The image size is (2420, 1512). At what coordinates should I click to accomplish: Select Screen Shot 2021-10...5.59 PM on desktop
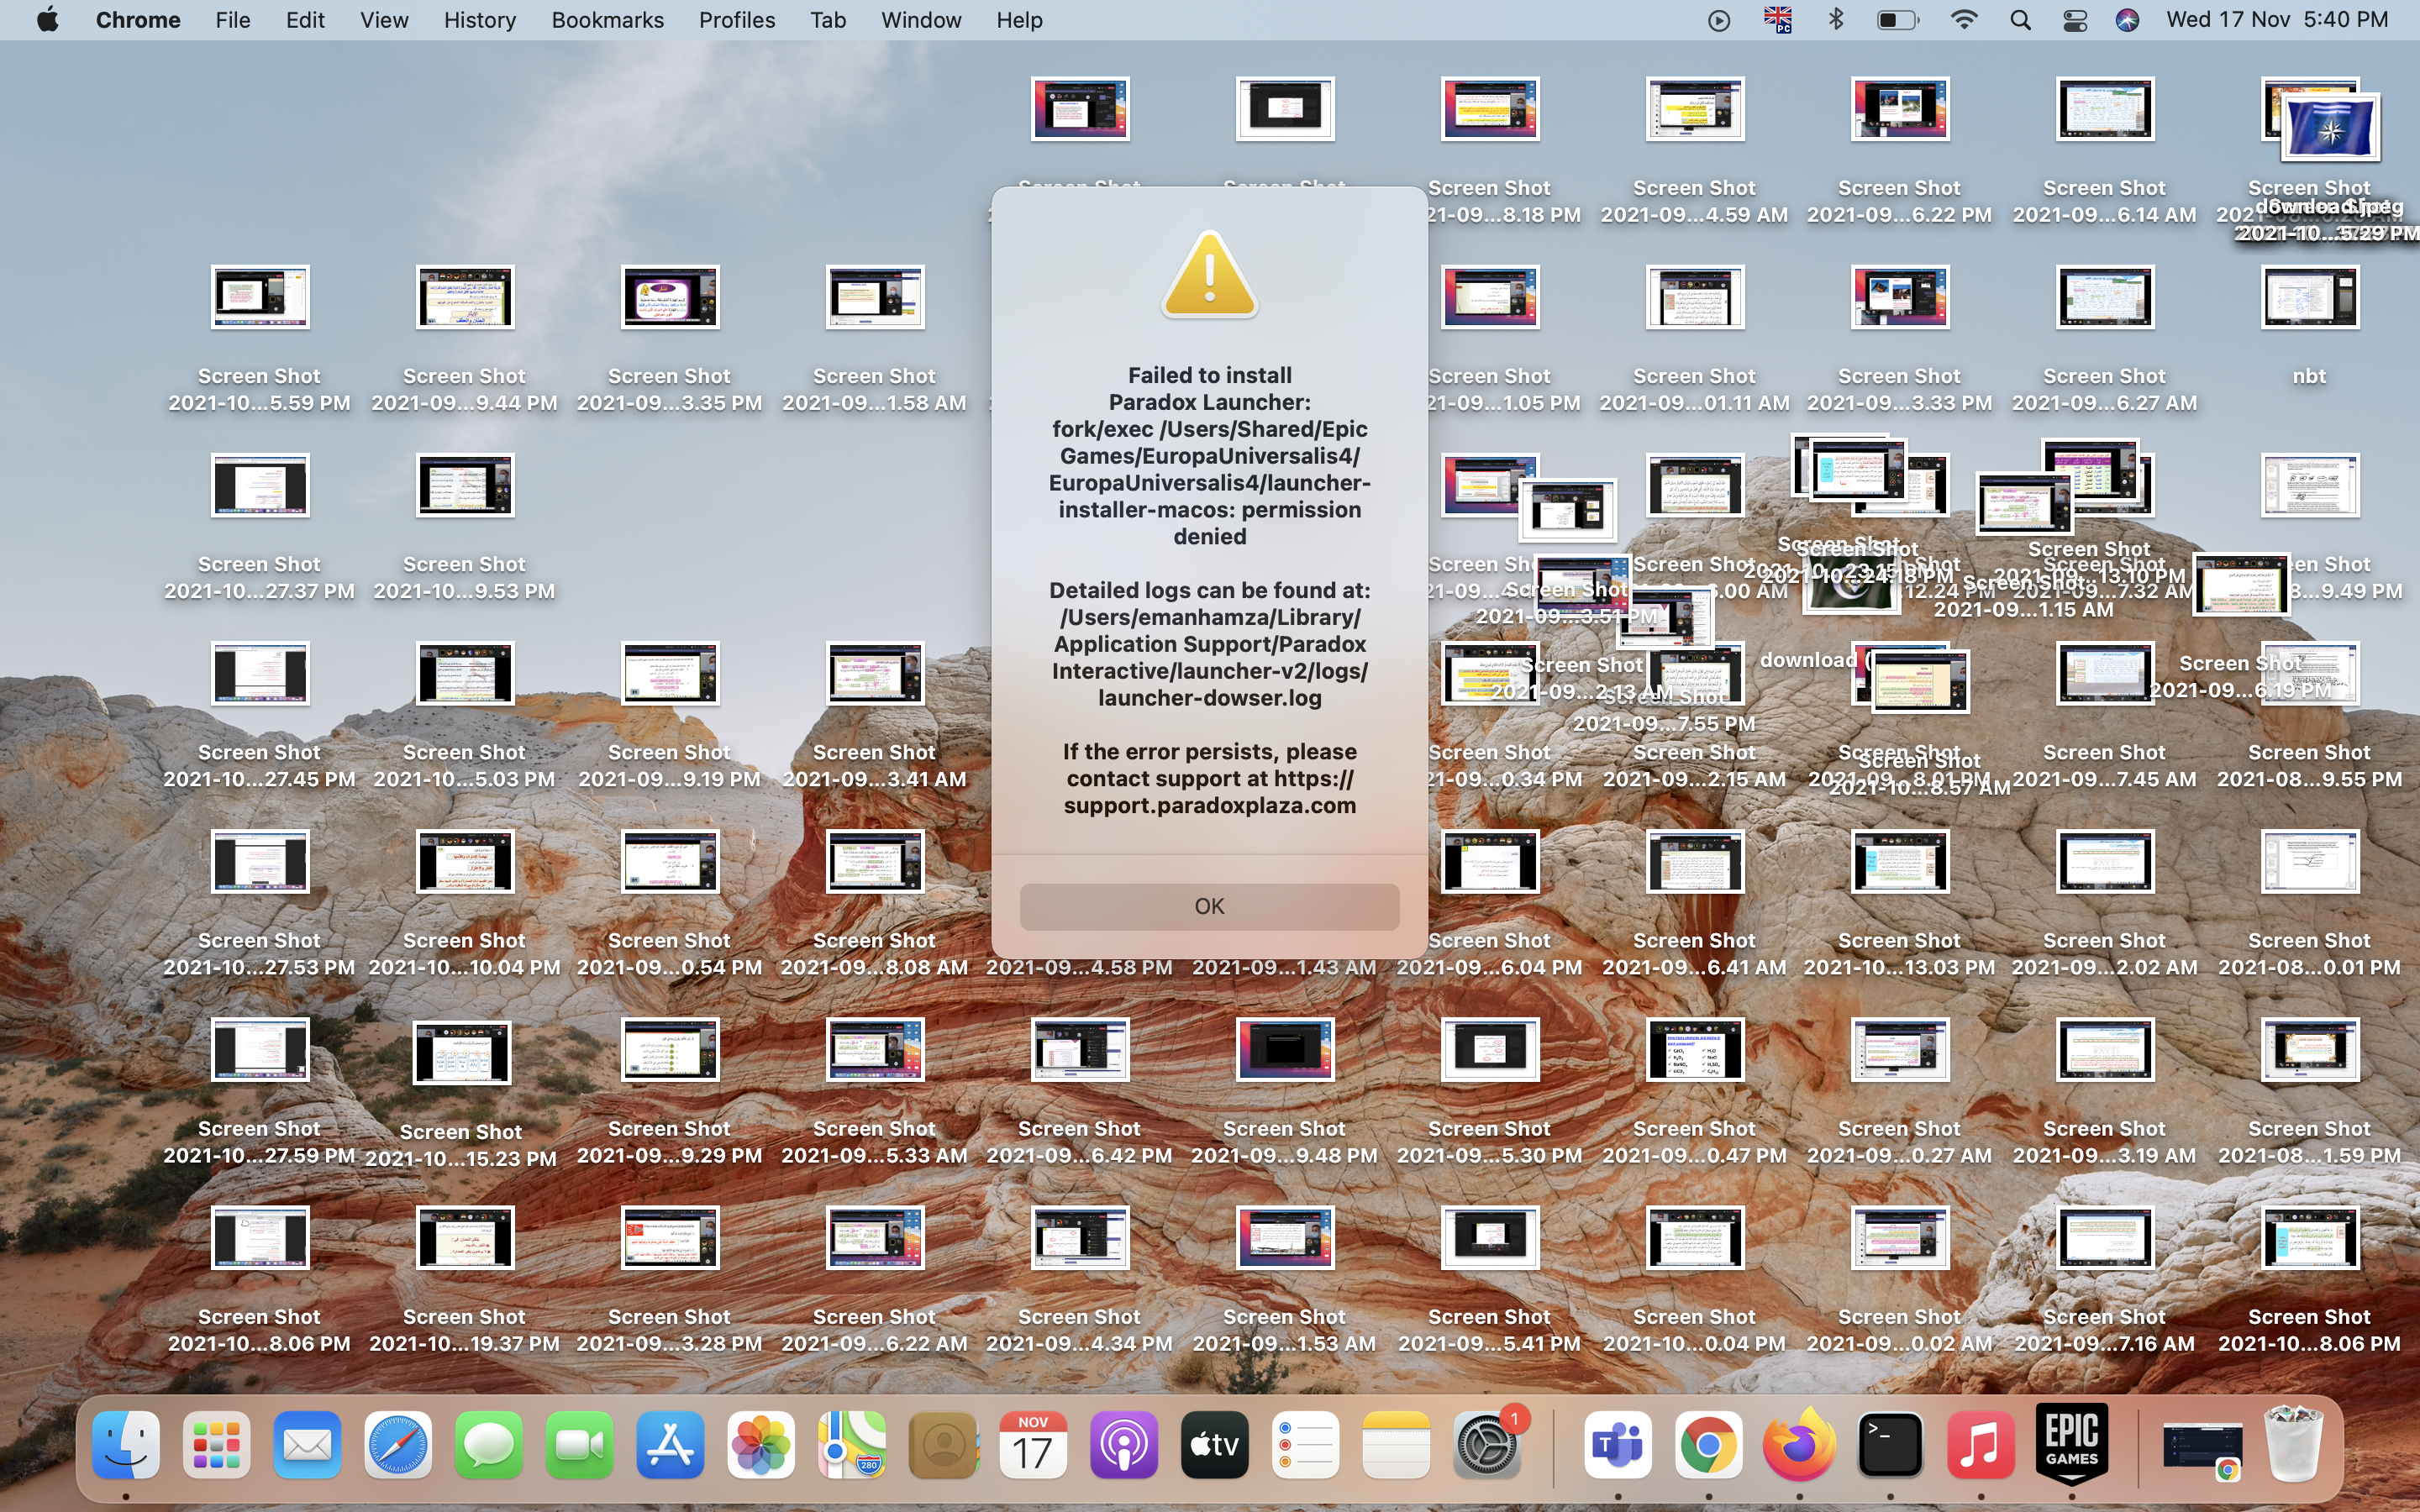[260, 298]
